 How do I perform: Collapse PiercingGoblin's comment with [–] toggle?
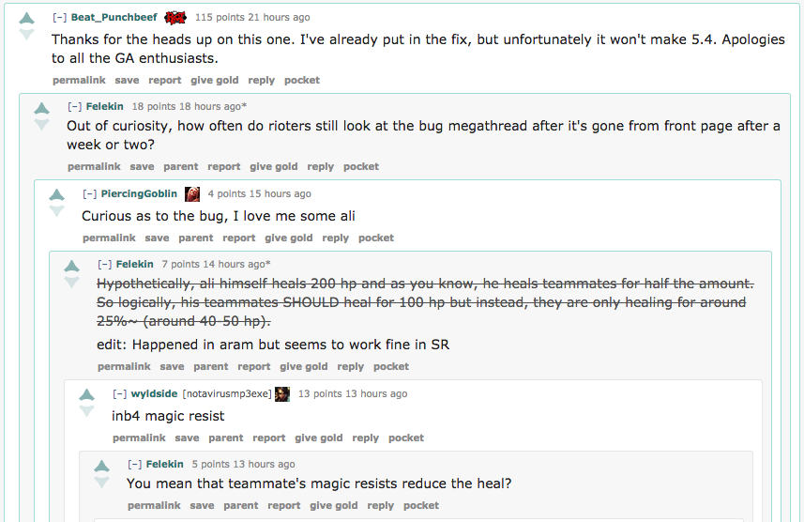pyautogui.click(x=90, y=194)
